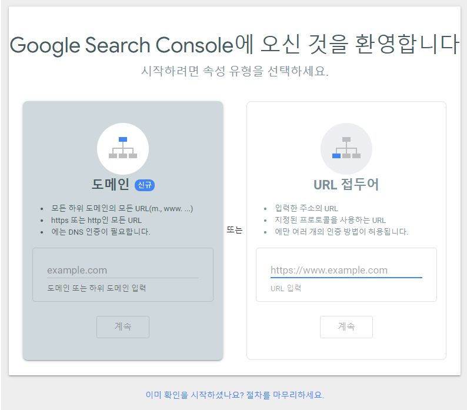The image size is (467, 410).
Task: Click the helper text 'URL 입력'
Action: click(286, 288)
